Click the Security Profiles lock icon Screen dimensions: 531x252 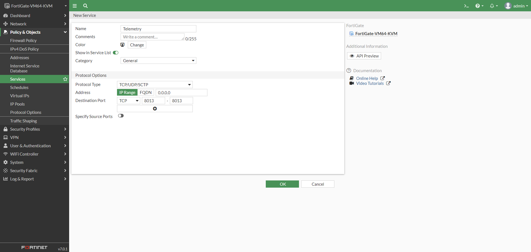pyautogui.click(x=6, y=129)
